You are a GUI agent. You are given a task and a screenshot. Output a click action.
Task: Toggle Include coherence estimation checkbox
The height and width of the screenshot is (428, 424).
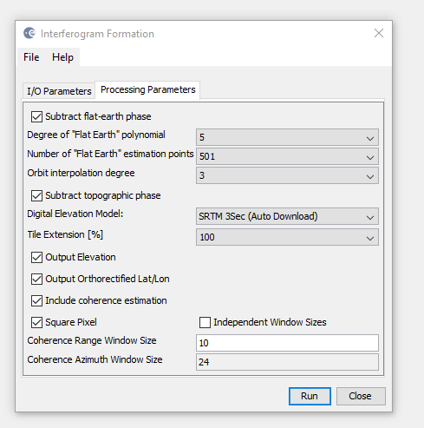36,300
